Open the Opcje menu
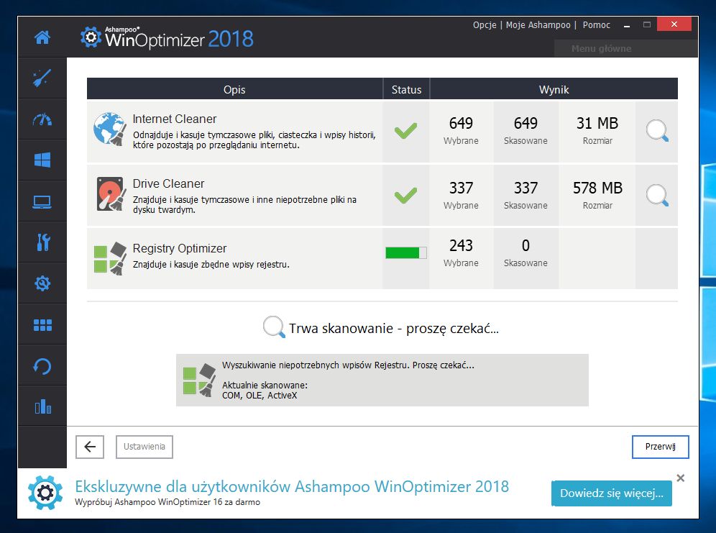Viewport: 716px width, 533px height. pyautogui.click(x=485, y=24)
